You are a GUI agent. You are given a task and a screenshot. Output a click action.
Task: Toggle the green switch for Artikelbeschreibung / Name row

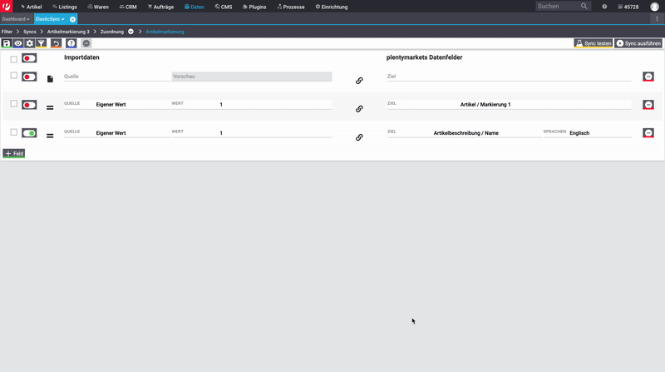pyautogui.click(x=29, y=133)
